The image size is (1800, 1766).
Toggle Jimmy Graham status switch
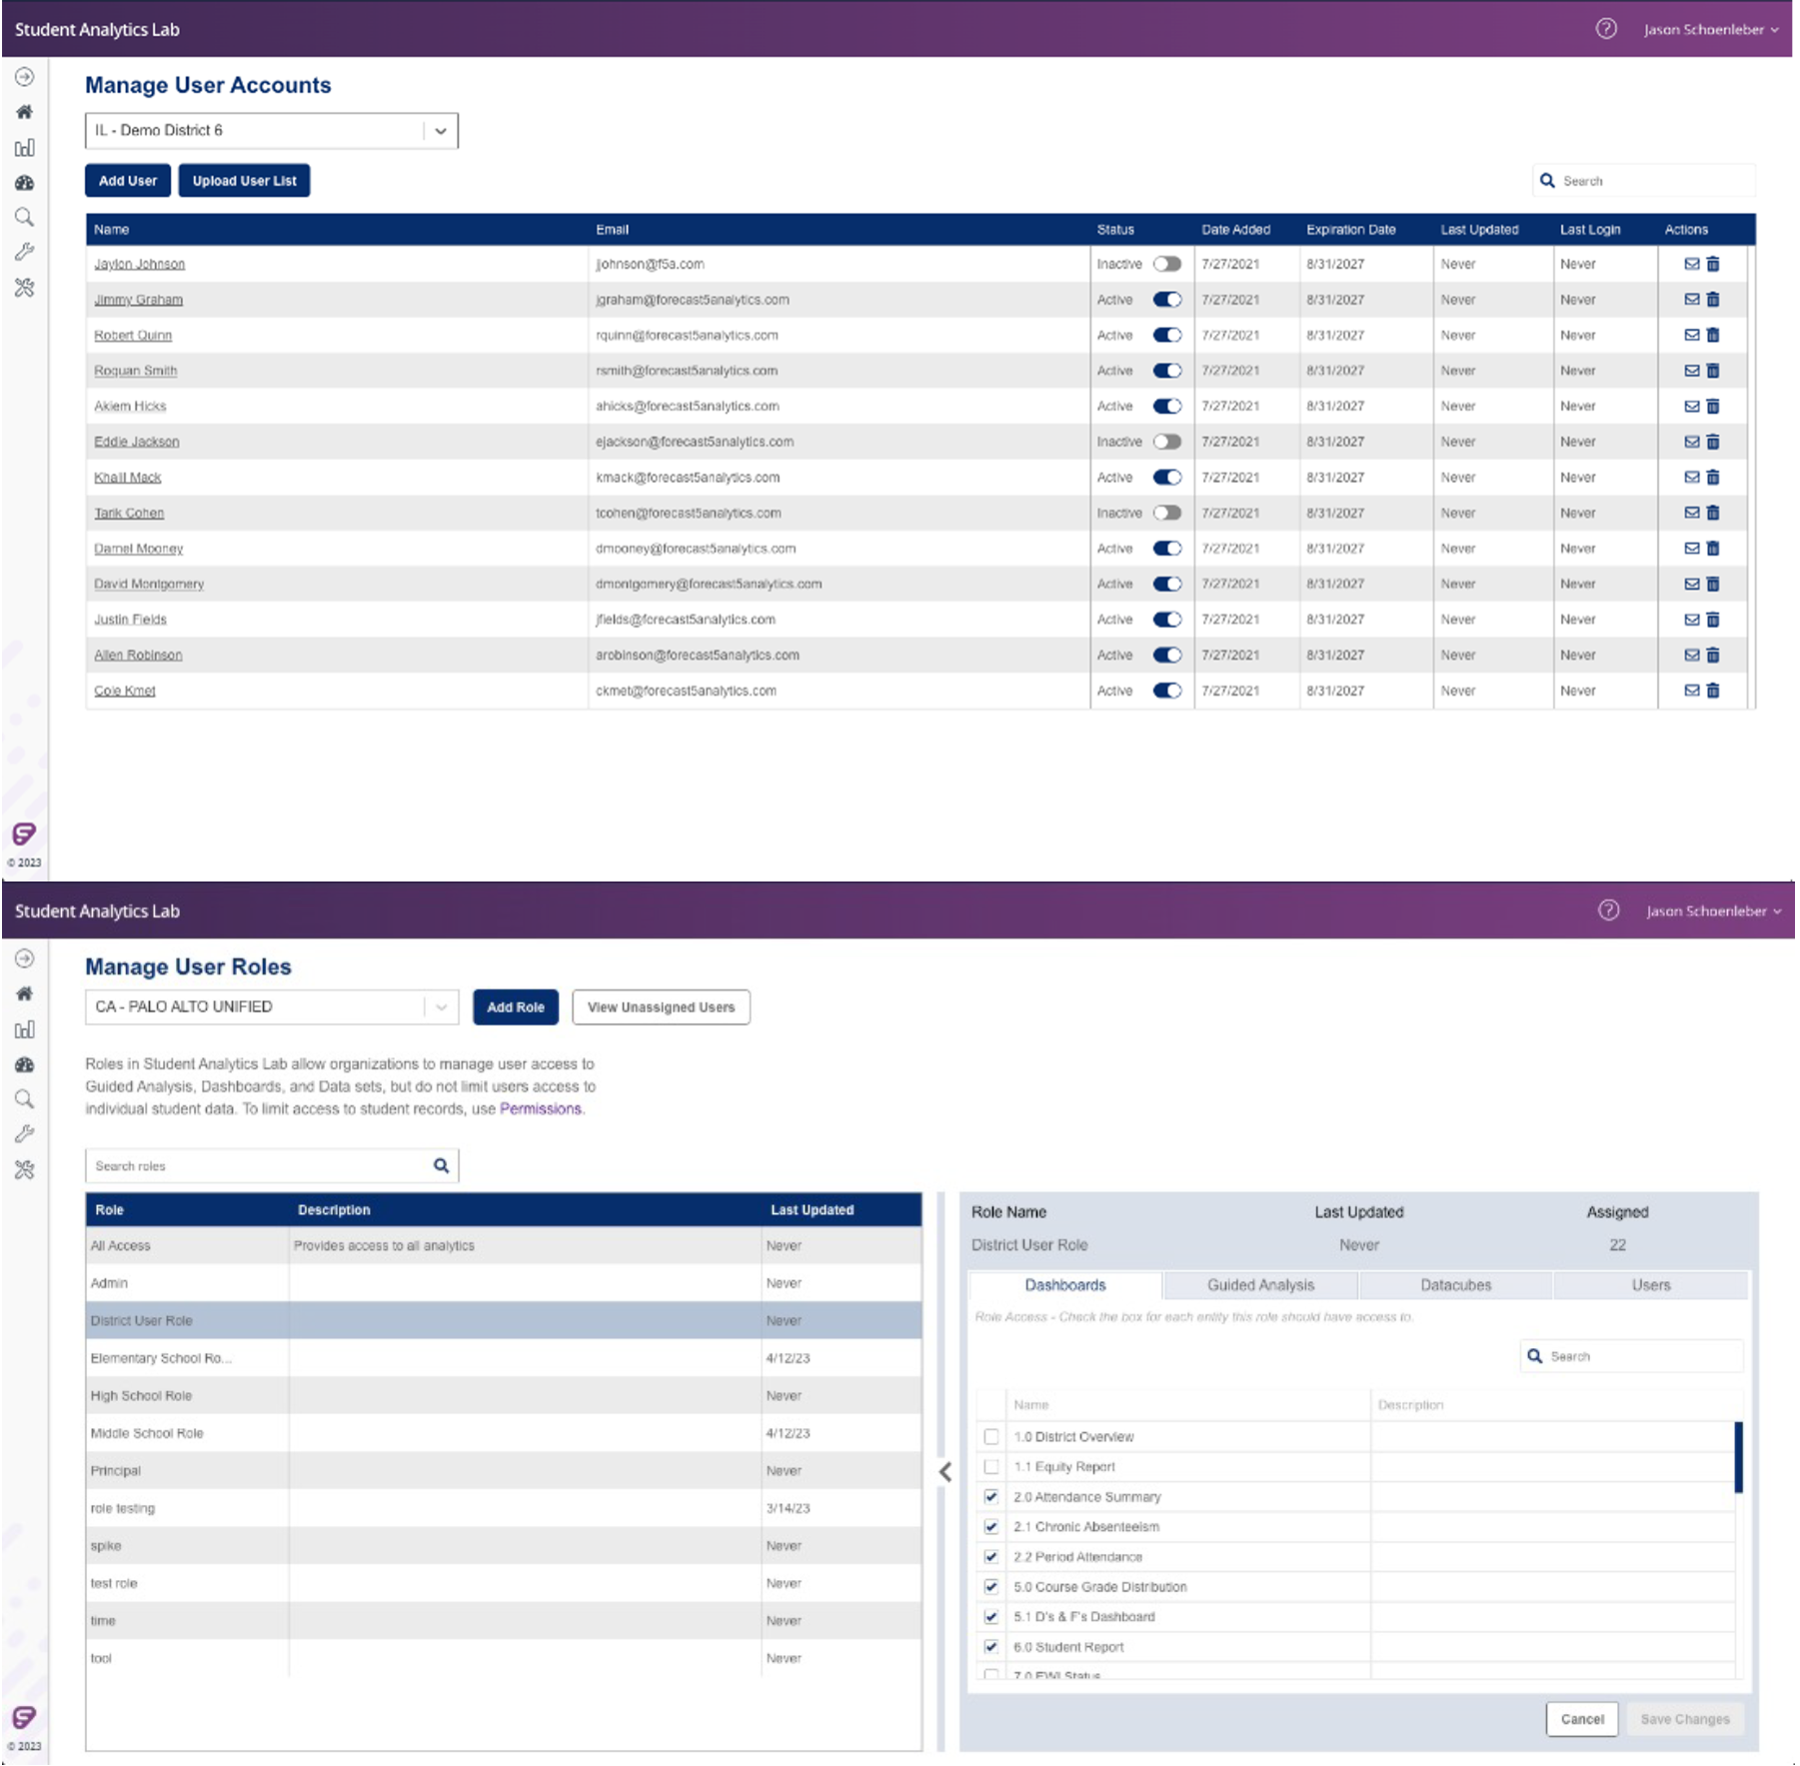[x=1166, y=299]
